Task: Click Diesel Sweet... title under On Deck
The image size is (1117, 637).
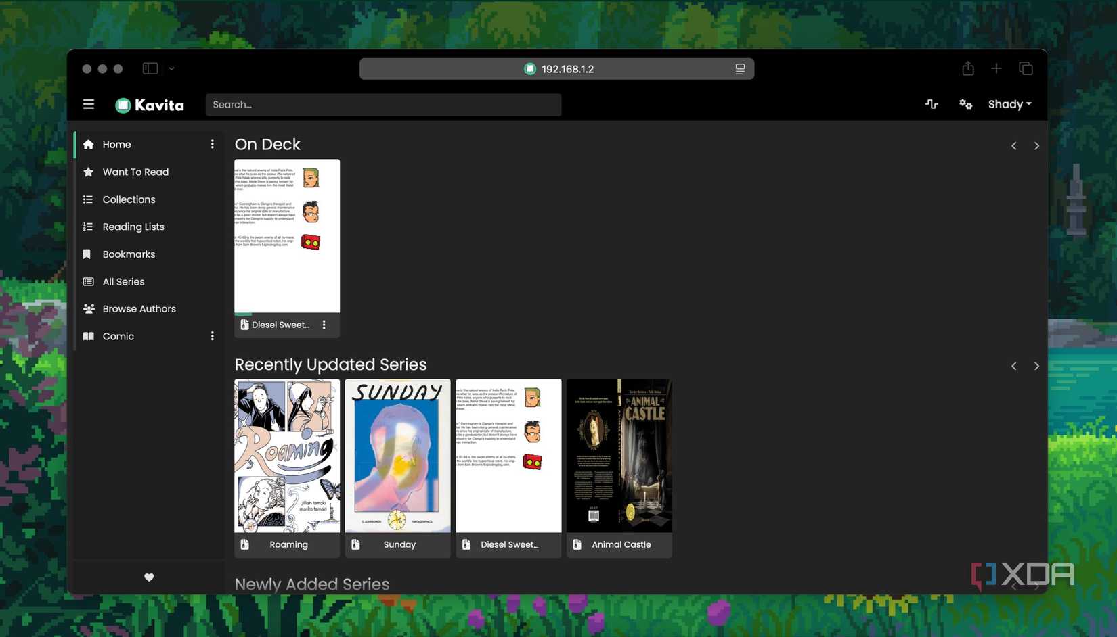Action: (x=280, y=325)
